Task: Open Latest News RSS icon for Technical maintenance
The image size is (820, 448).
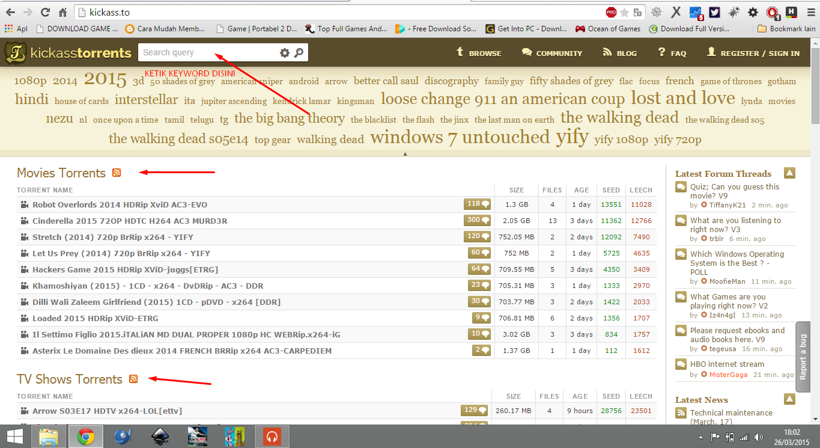Action: (x=681, y=413)
